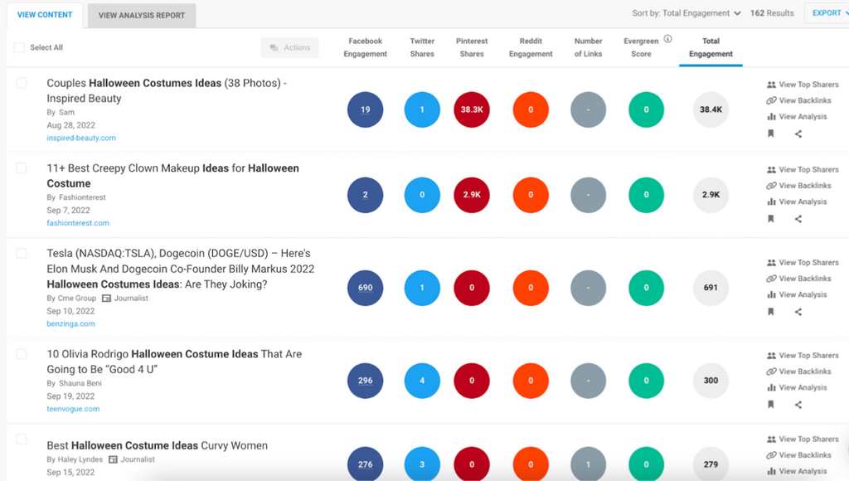The image size is (849, 481).
Task: Check the Select All checkbox
Action: 19,48
